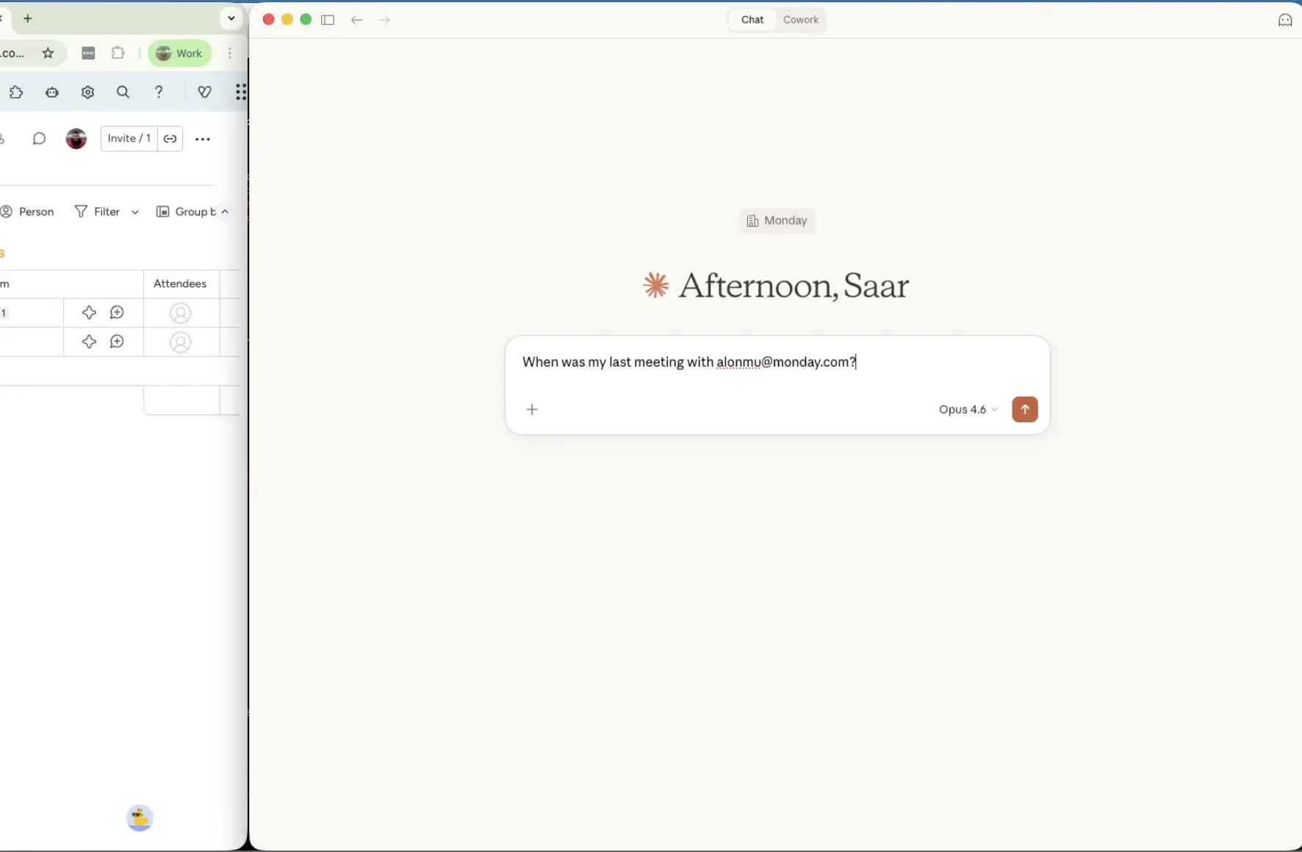Viewport: 1302px width, 852px height.
Task: Go back with the left arrow in Claude window
Action: coord(356,20)
